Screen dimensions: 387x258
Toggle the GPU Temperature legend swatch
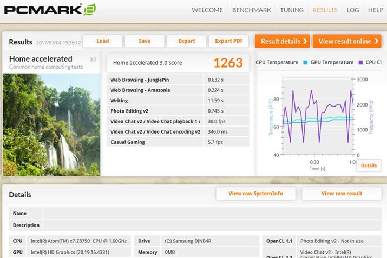tap(306, 63)
